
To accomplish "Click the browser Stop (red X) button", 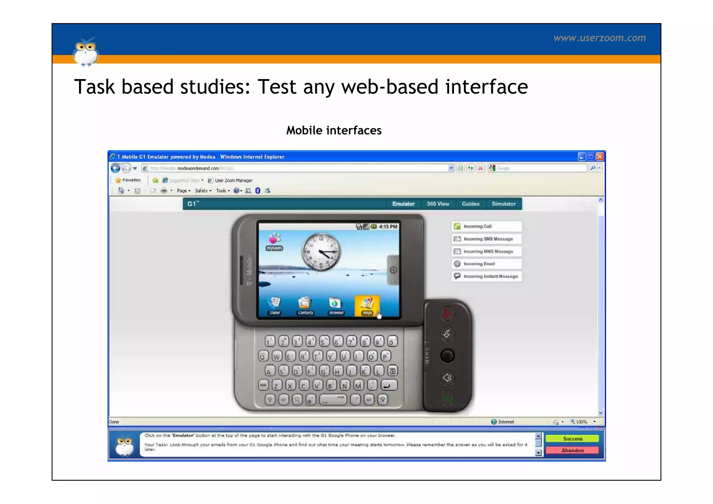I will click(480, 168).
